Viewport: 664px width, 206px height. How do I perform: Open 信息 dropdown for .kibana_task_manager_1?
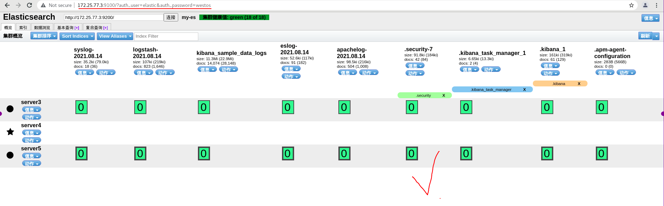(x=470, y=69)
